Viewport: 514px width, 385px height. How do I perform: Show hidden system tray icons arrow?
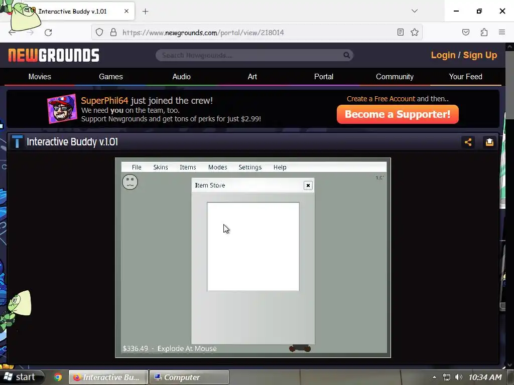click(434, 377)
